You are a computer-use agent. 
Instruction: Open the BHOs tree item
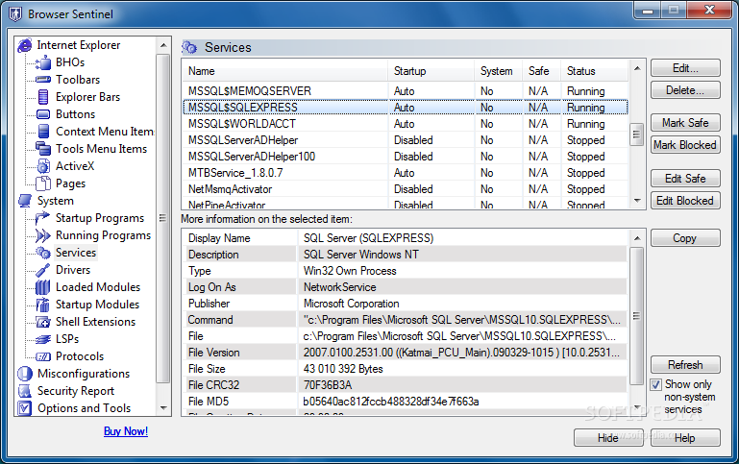coord(70,62)
